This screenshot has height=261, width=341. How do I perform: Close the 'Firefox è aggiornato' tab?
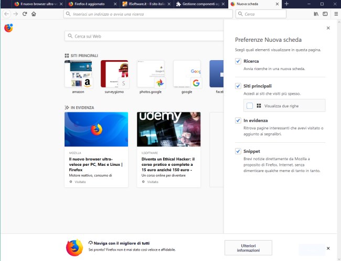coord(115,4)
